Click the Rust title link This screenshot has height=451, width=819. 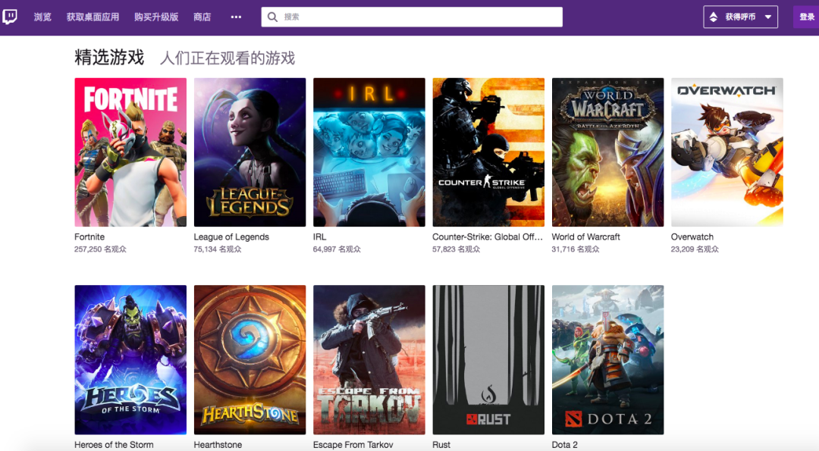(x=441, y=445)
